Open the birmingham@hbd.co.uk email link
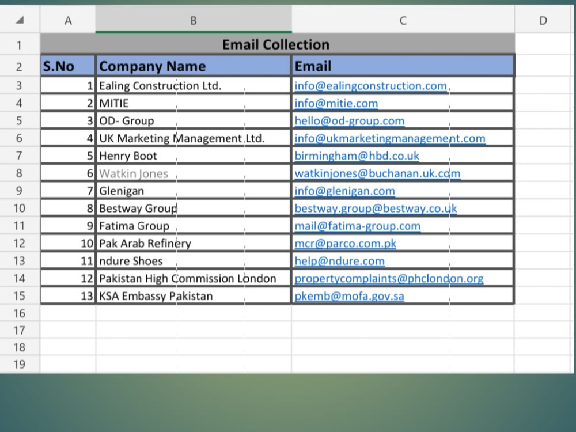The height and width of the screenshot is (432, 576). point(357,155)
